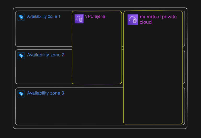This screenshot has height=138, width=201.
Task: Click empty area below Availability zone 3 label
Action: pyautogui.click(x=69, y=110)
